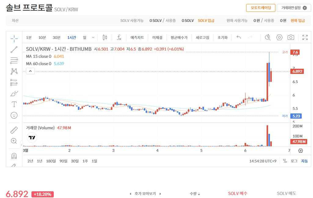
Task: Click the 6.892 current price label
Action: [297, 71]
